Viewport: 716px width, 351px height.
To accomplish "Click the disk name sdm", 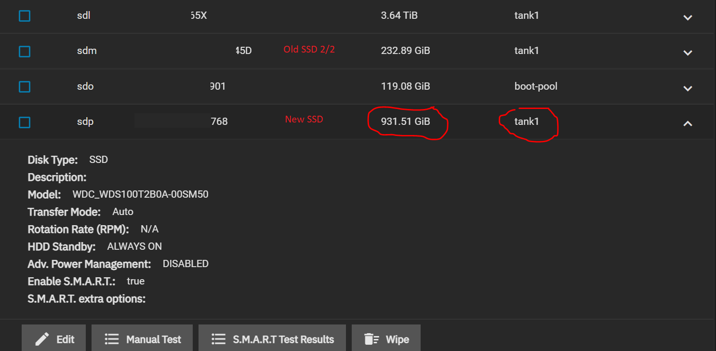I will point(87,51).
